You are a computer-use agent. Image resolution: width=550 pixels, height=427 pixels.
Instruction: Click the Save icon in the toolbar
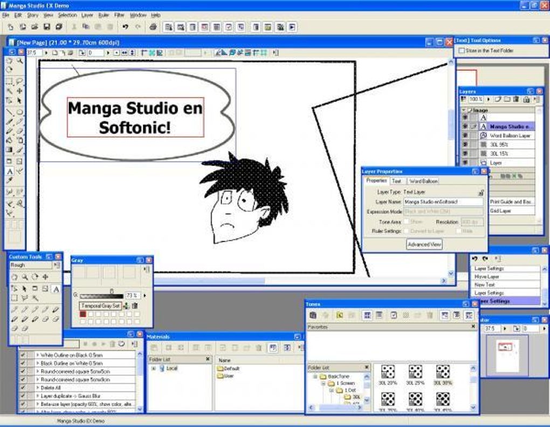[x=47, y=27]
